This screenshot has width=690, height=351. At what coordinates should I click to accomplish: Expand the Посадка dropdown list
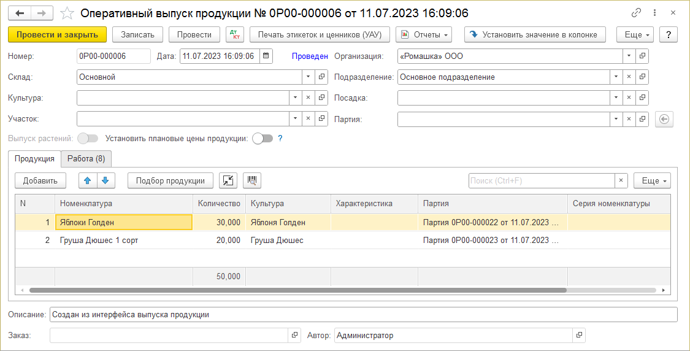click(x=616, y=98)
